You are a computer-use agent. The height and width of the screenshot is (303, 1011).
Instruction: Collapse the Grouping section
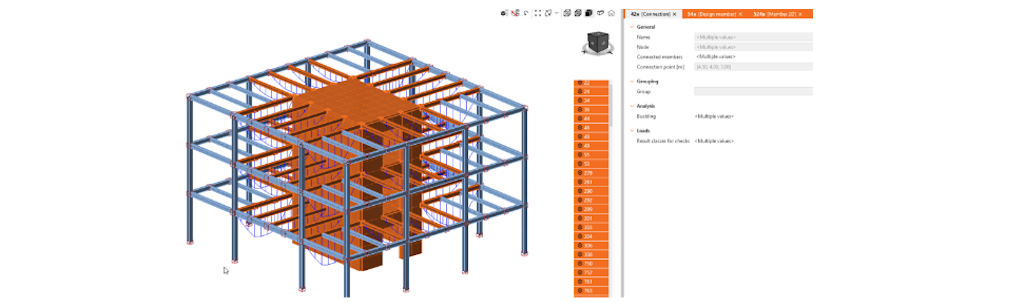(x=632, y=82)
